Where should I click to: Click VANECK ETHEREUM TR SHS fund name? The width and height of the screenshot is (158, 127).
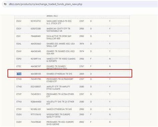pos(59,109)
